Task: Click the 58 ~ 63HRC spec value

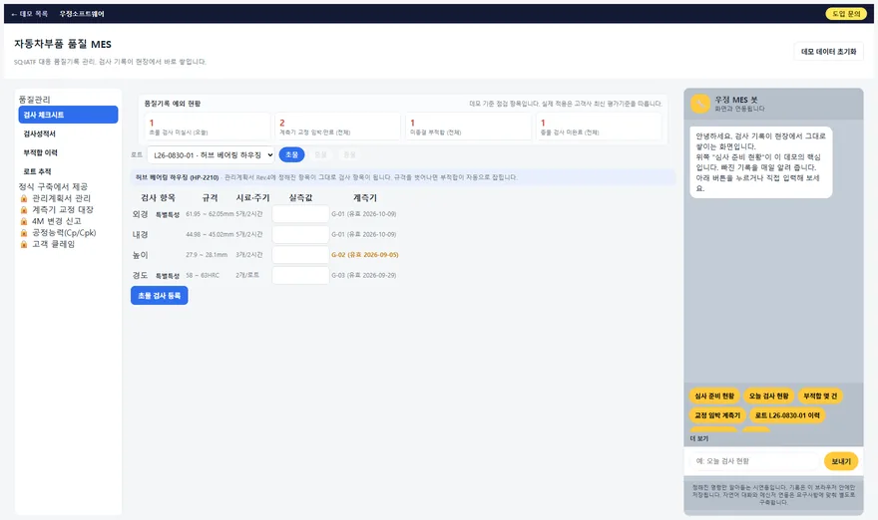Action: (203, 276)
